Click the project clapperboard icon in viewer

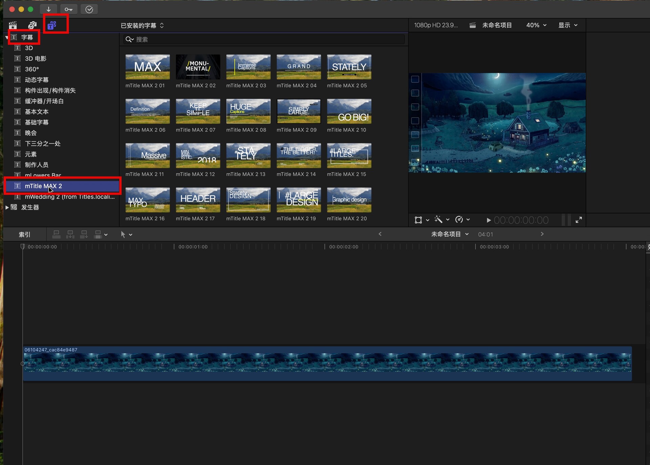pyautogui.click(x=473, y=25)
